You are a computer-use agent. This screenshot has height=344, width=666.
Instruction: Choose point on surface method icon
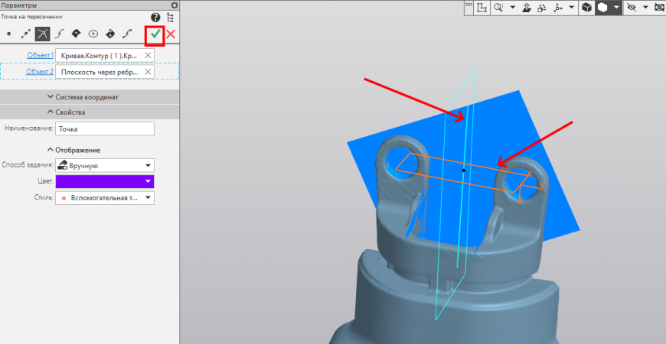(x=76, y=34)
